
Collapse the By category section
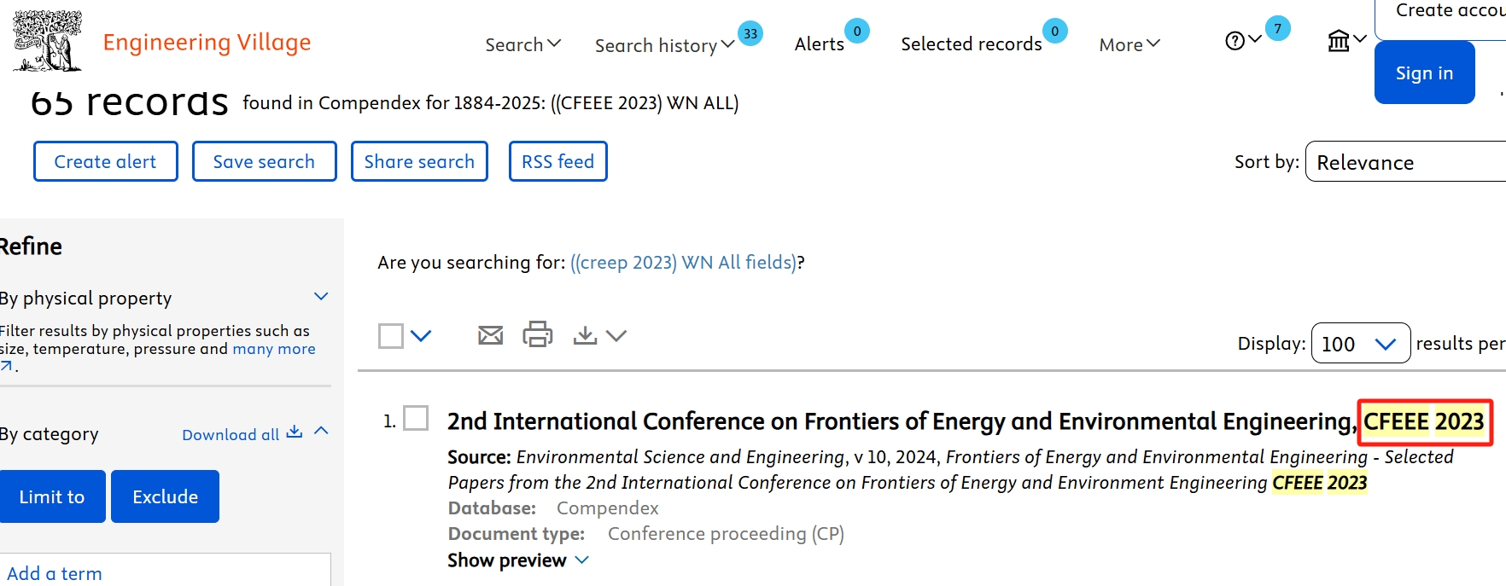322,431
